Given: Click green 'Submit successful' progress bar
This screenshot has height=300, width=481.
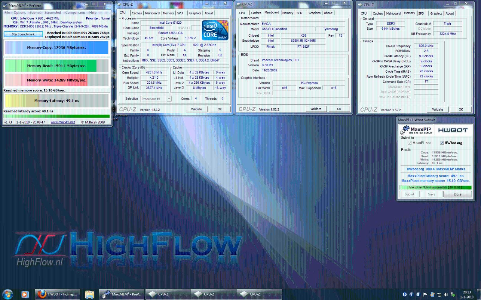Looking at the screenshot, I should click(x=435, y=187).
